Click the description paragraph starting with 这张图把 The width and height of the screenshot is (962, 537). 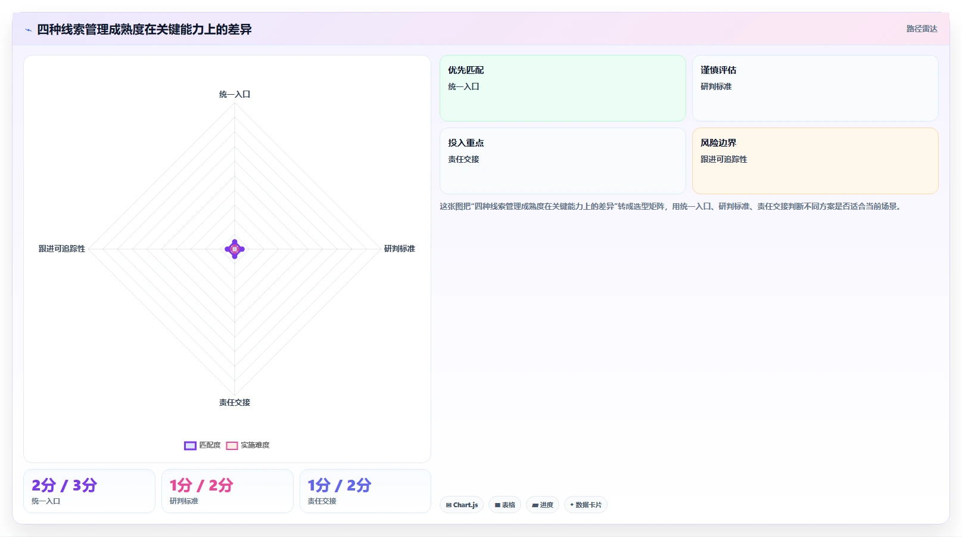[671, 206]
